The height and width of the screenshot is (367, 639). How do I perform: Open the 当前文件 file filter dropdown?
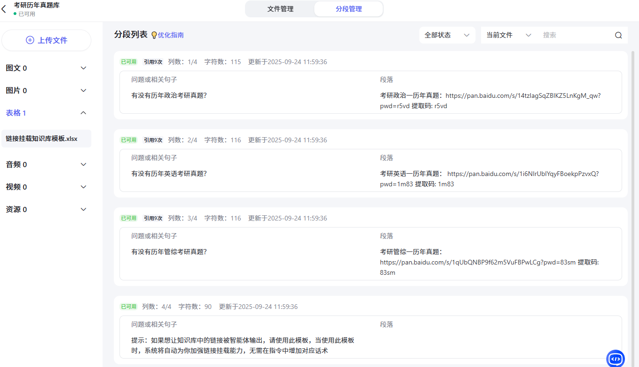(508, 35)
